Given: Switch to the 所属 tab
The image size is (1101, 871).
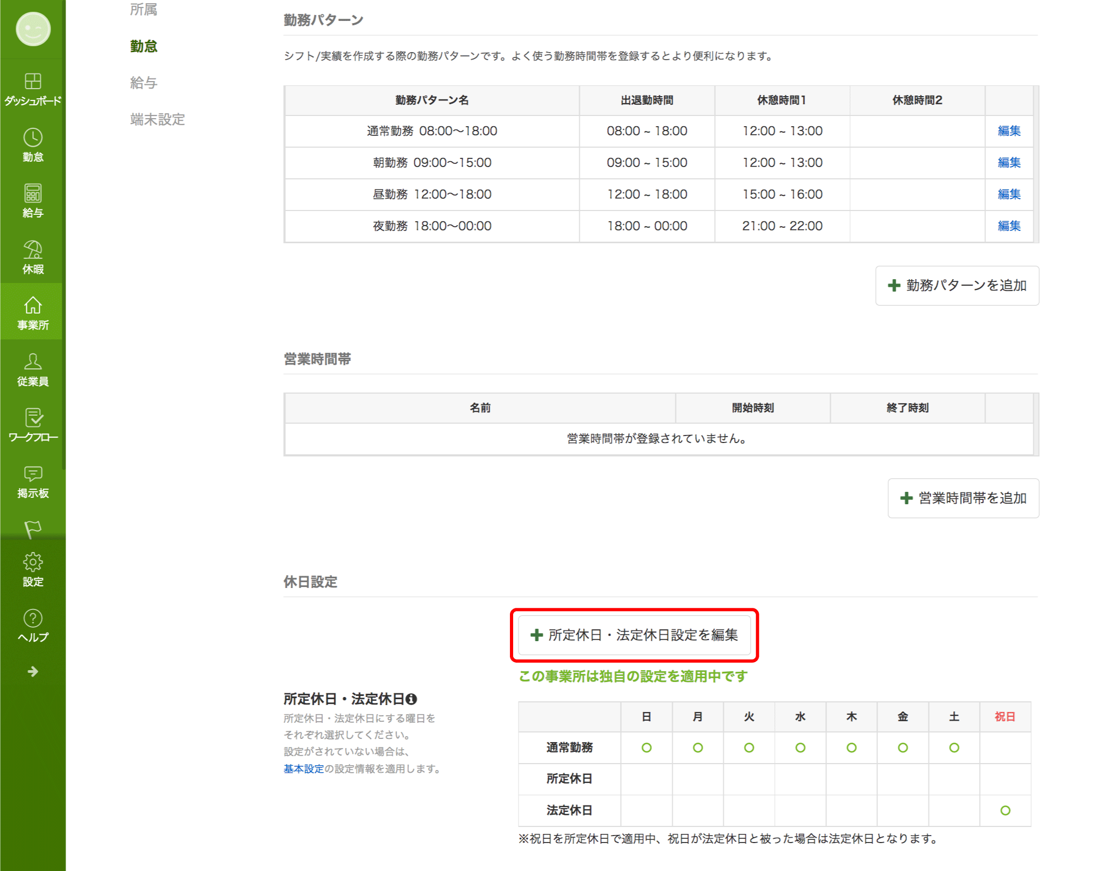Looking at the screenshot, I should pyautogui.click(x=143, y=9).
